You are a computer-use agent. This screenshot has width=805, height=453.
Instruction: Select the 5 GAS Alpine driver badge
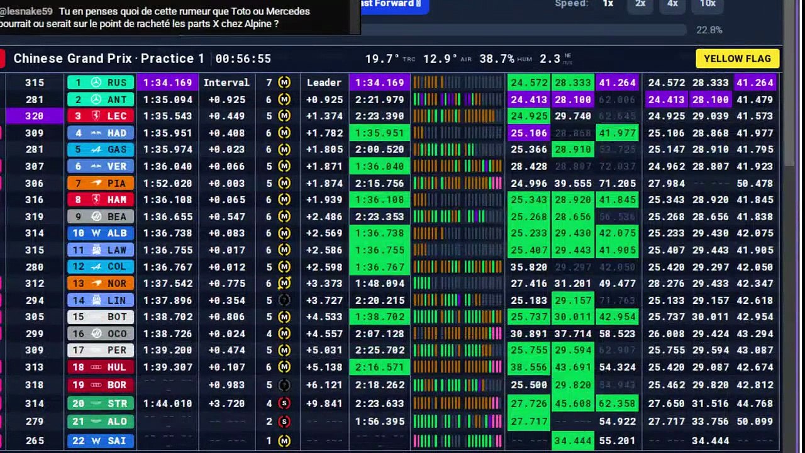pos(101,150)
